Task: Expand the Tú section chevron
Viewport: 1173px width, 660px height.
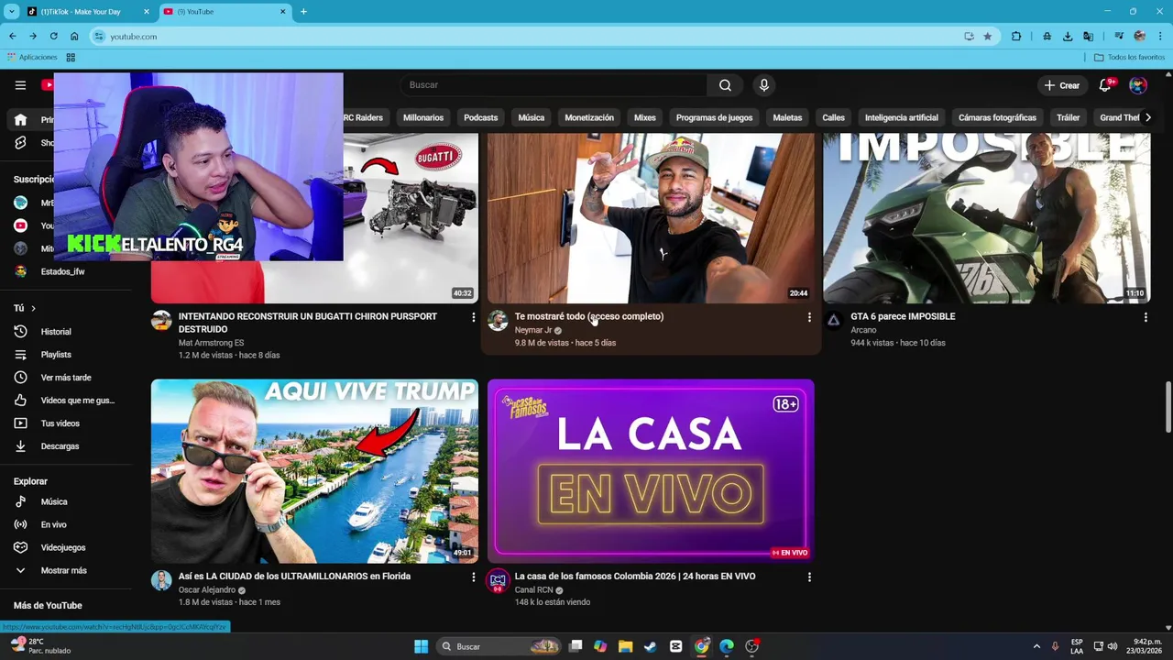Action: coord(33,309)
